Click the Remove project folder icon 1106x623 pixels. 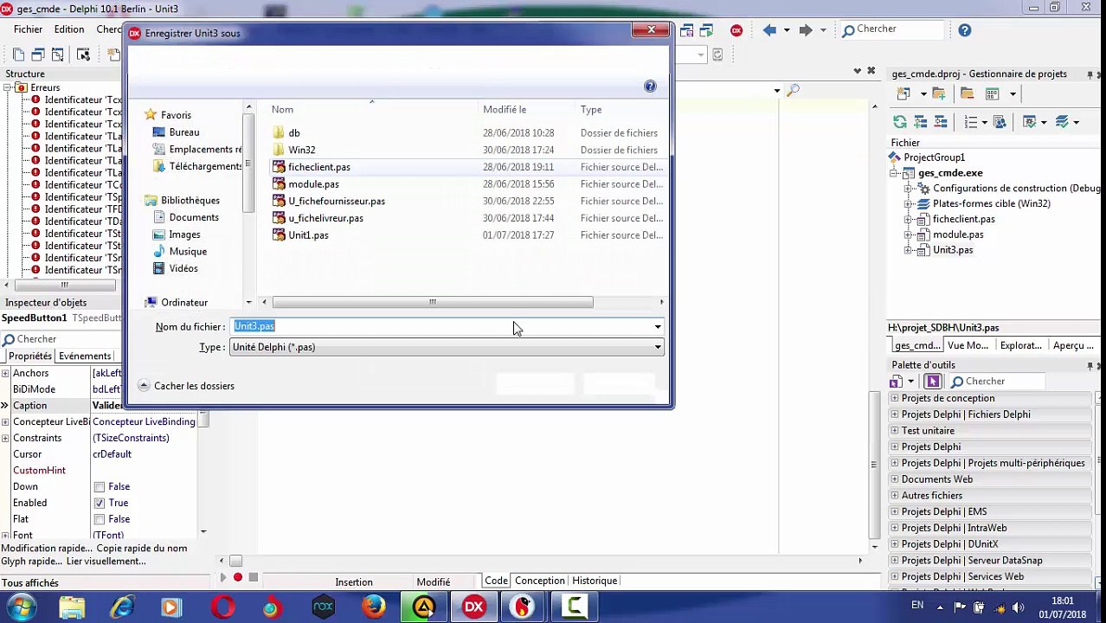[967, 93]
